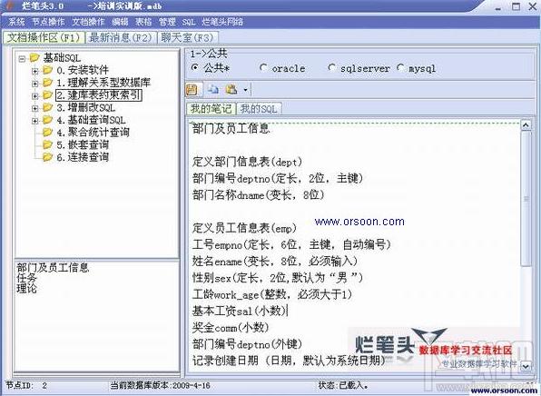Switch to 文档操作区(F1) tab

pyautogui.click(x=44, y=37)
